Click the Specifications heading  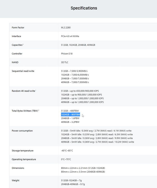coord(84,8)
